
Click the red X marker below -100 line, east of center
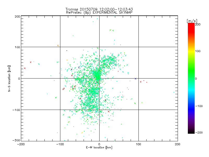coord(109,111)
